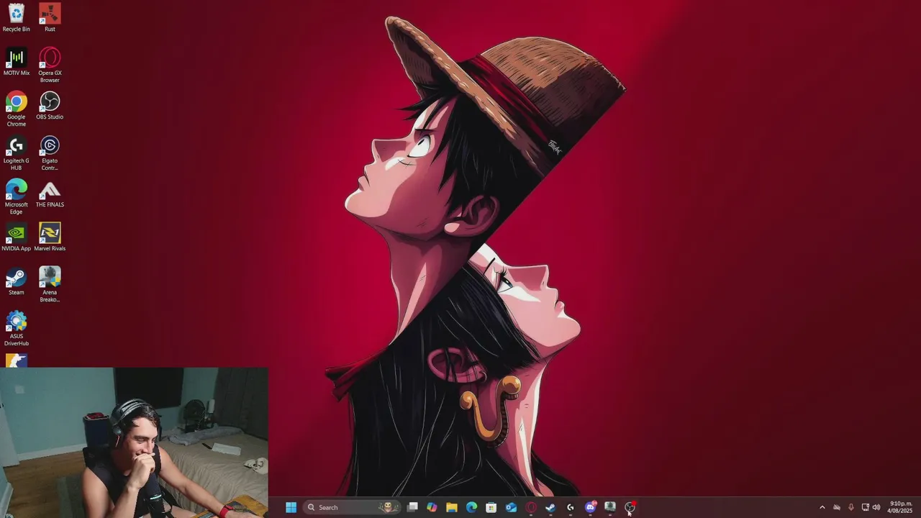Select the ASUS DriverHub desktop shortcut
This screenshot has height=518, width=921.
16,329
